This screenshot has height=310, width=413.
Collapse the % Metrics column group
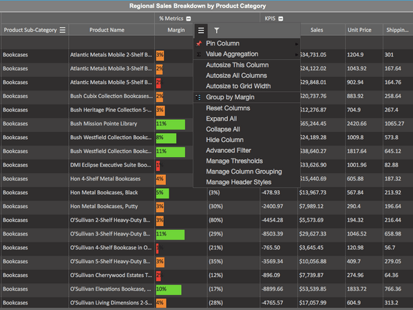coord(189,19)
